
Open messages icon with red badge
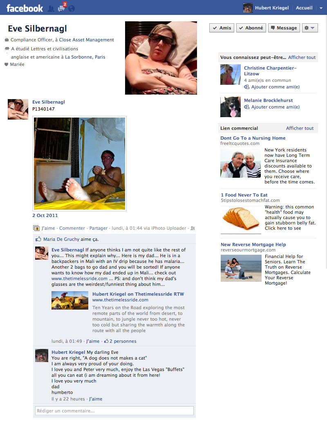click(62, 8)
